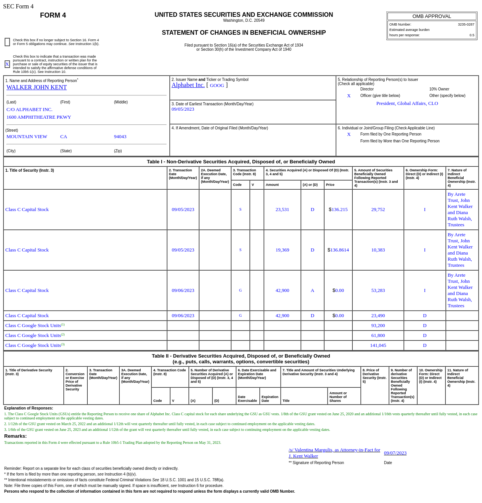The height and width of the screenshot is (503, 482).
Task: Click the OMB Number value 3235-0287
Action: [466, 24]
